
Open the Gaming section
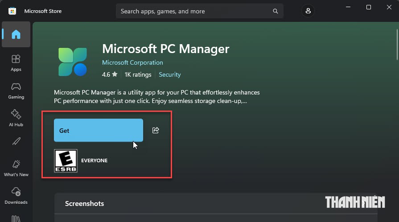(x=16, y=90)
